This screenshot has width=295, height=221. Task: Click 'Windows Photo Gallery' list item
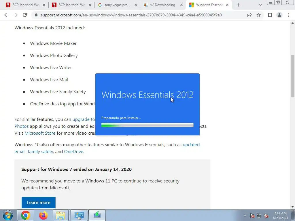pyautogui.click(x=54, y=56)
